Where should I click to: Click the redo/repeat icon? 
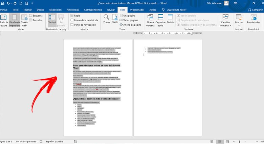(15, 3)
